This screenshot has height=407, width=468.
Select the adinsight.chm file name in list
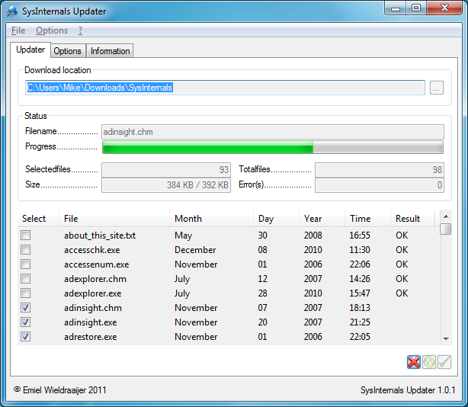tap(93, 308)
